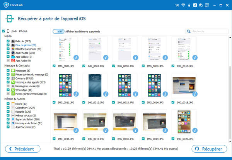Click the search magnifier icon

tap(189, 32)
